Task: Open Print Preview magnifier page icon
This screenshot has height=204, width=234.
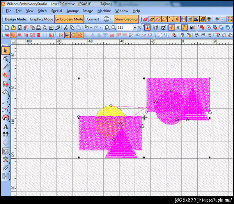Action: (x=44, y=27)
